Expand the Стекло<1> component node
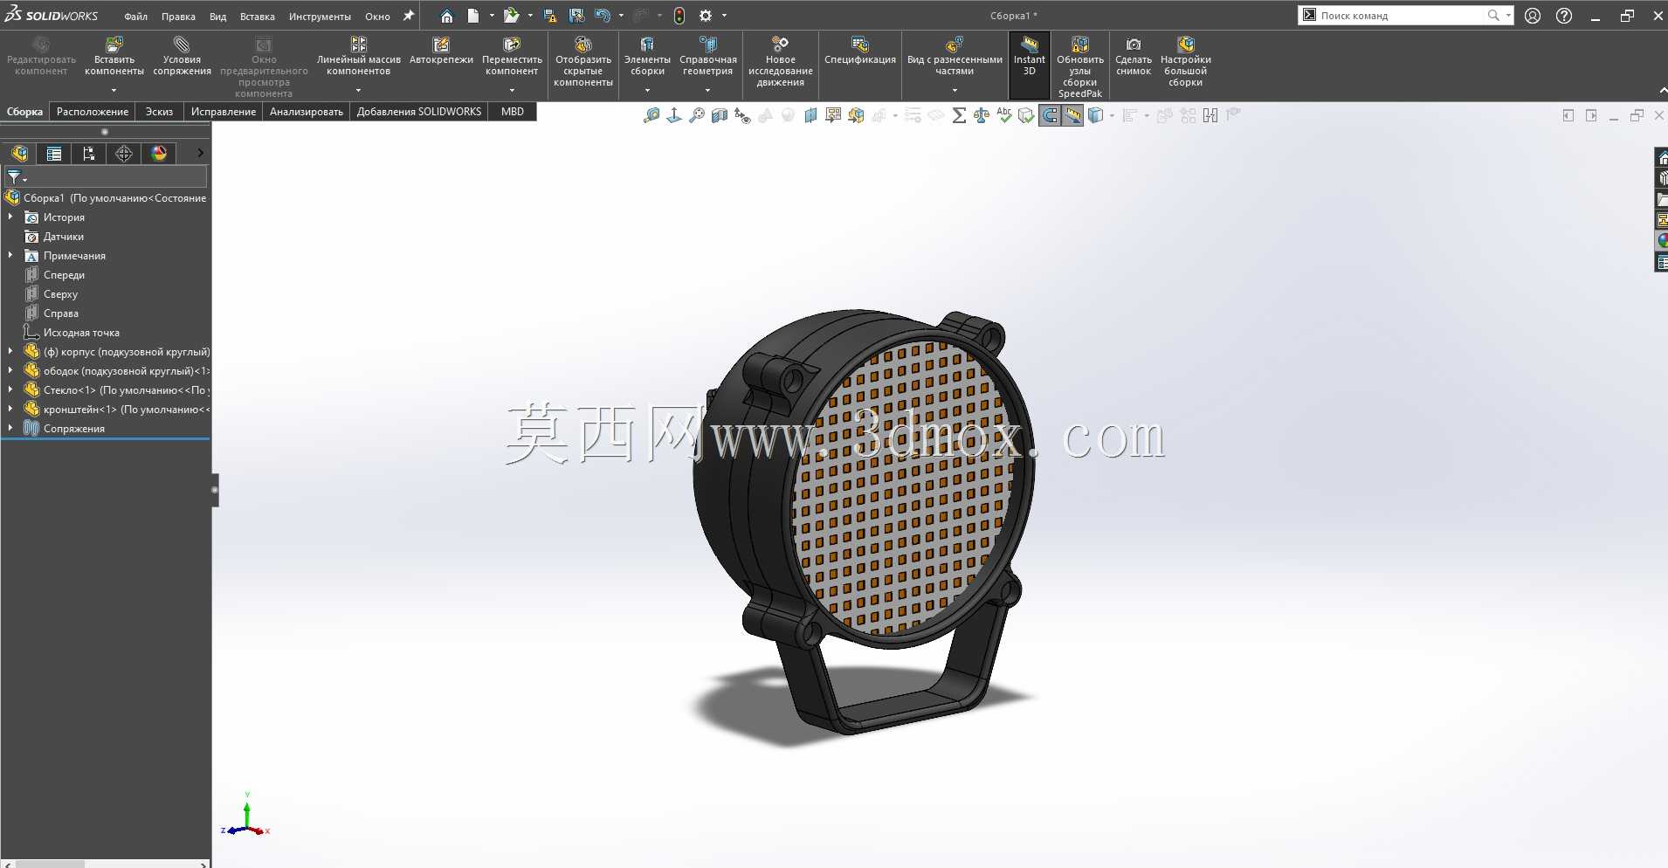 tap(10, 389)
